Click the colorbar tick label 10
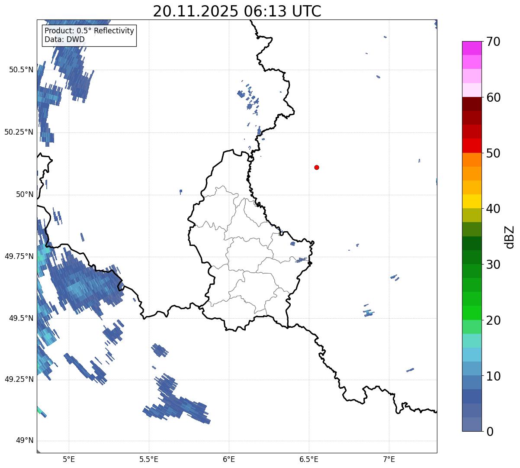Image resolution: width=520 pixels, height=468 pixels. (x=493, y=376)
